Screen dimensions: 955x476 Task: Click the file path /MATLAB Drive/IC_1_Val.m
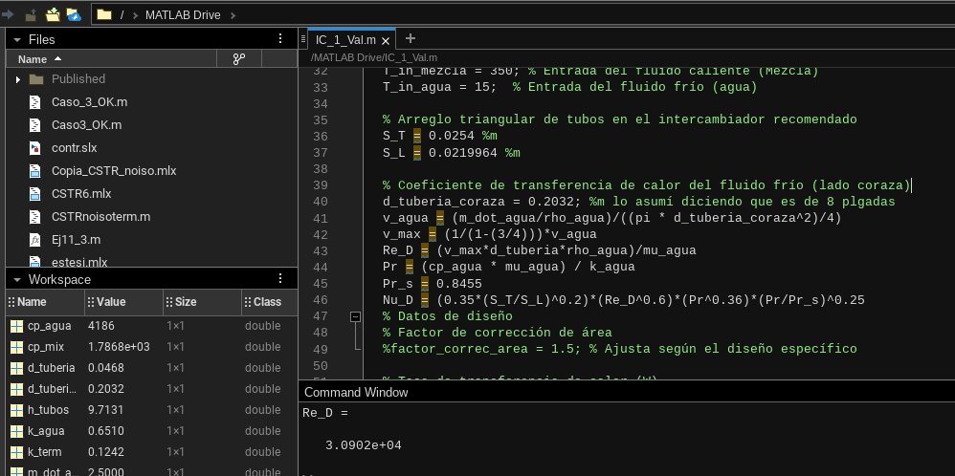click(x=374, y=57)
